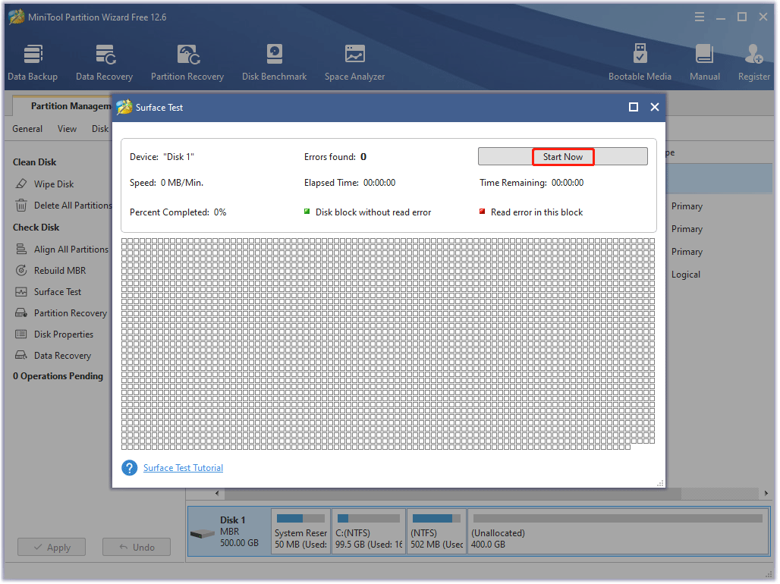Open the hamburger menu in the title bar
This screenshot has height=584, width=780.
pos(700,17)
